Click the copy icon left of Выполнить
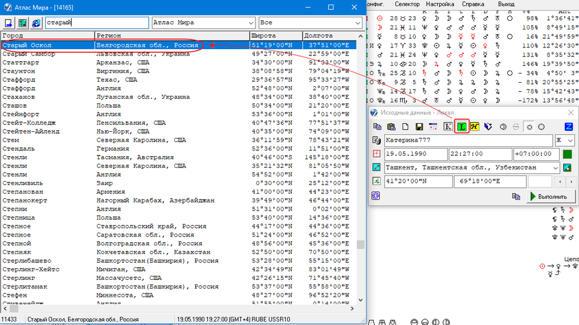 tap(516, 196)
